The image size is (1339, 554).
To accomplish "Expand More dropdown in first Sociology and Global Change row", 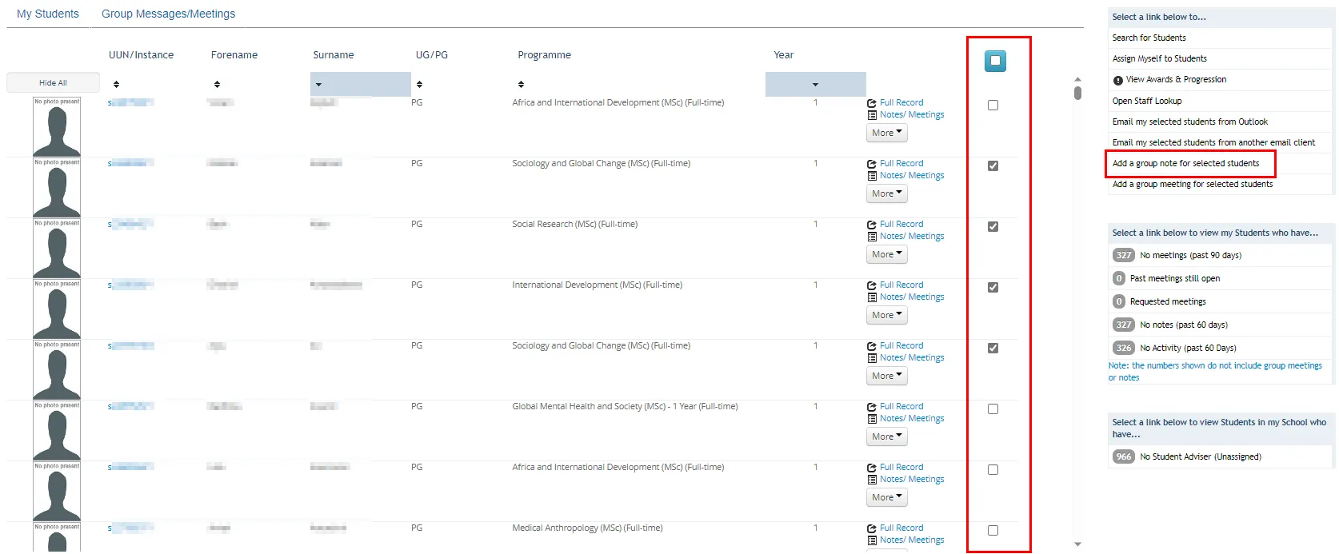I will 887,193.
